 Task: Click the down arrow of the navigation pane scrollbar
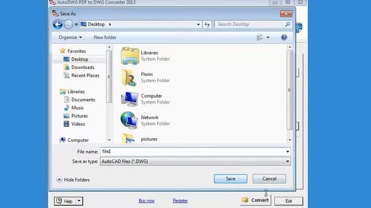point(109,140)
